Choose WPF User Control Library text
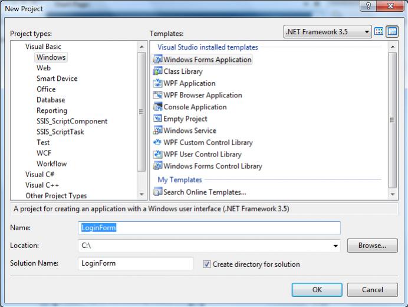Screen dimensions: 408x307 202,154
